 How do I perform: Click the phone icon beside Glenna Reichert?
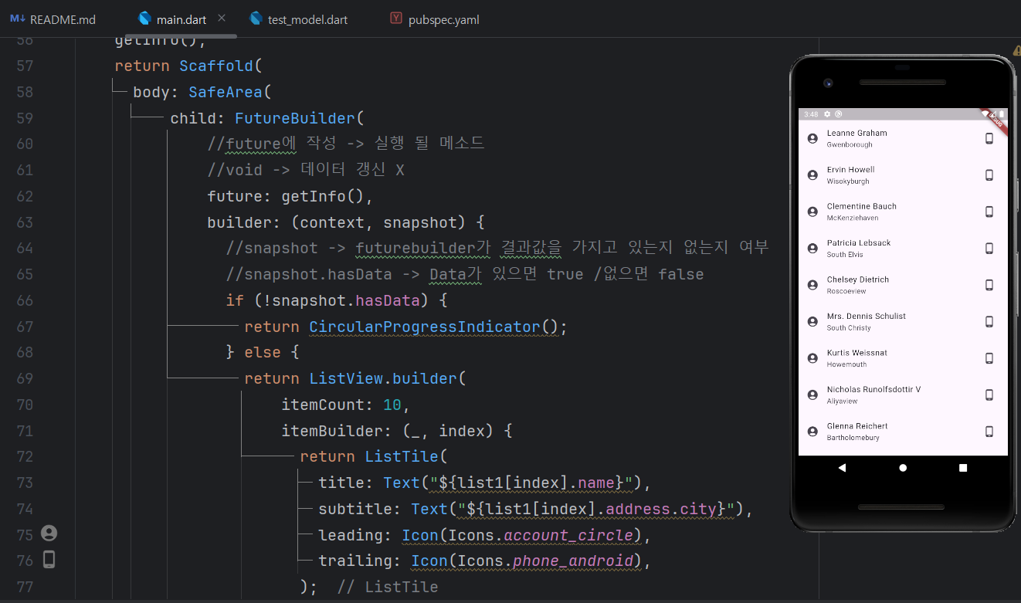pyautogui.click(x=989, y=431)
